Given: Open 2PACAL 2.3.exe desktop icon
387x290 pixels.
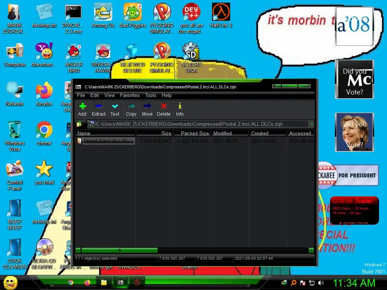Looking at the screenshot, I should (x=73, y=19).
